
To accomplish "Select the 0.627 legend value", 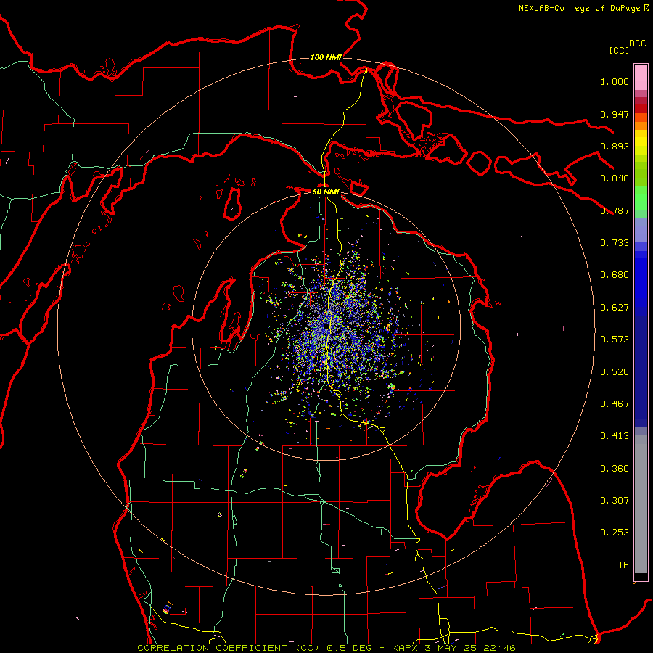I will coord(615,308).
